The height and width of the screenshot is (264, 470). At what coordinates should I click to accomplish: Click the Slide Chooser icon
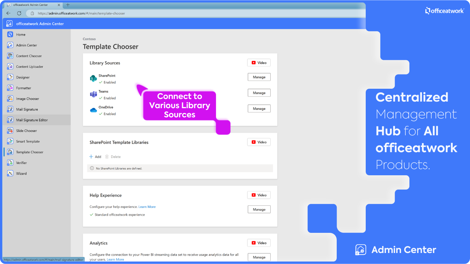point(10,131)
